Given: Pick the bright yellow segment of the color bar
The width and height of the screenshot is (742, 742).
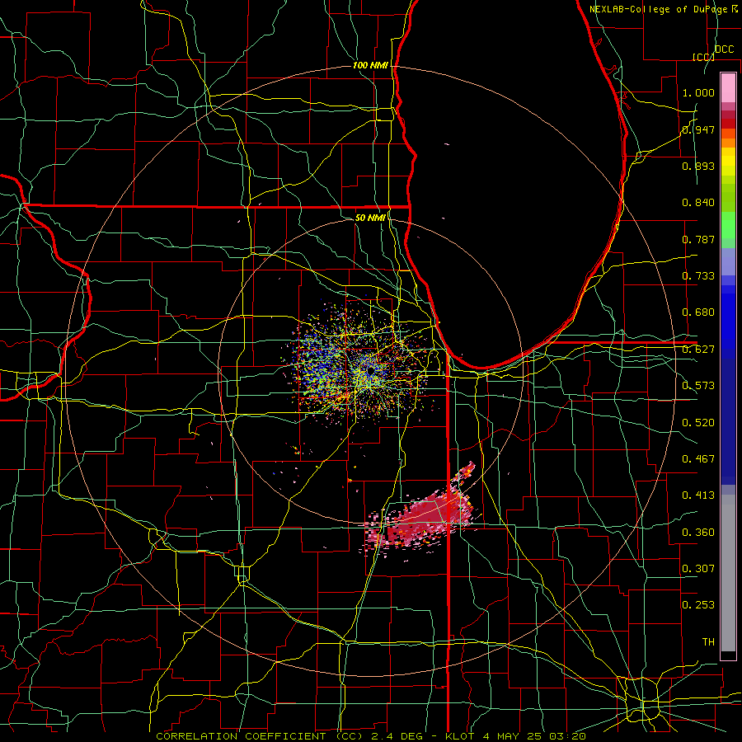Looking at the screenshot, I should (728, 162).
